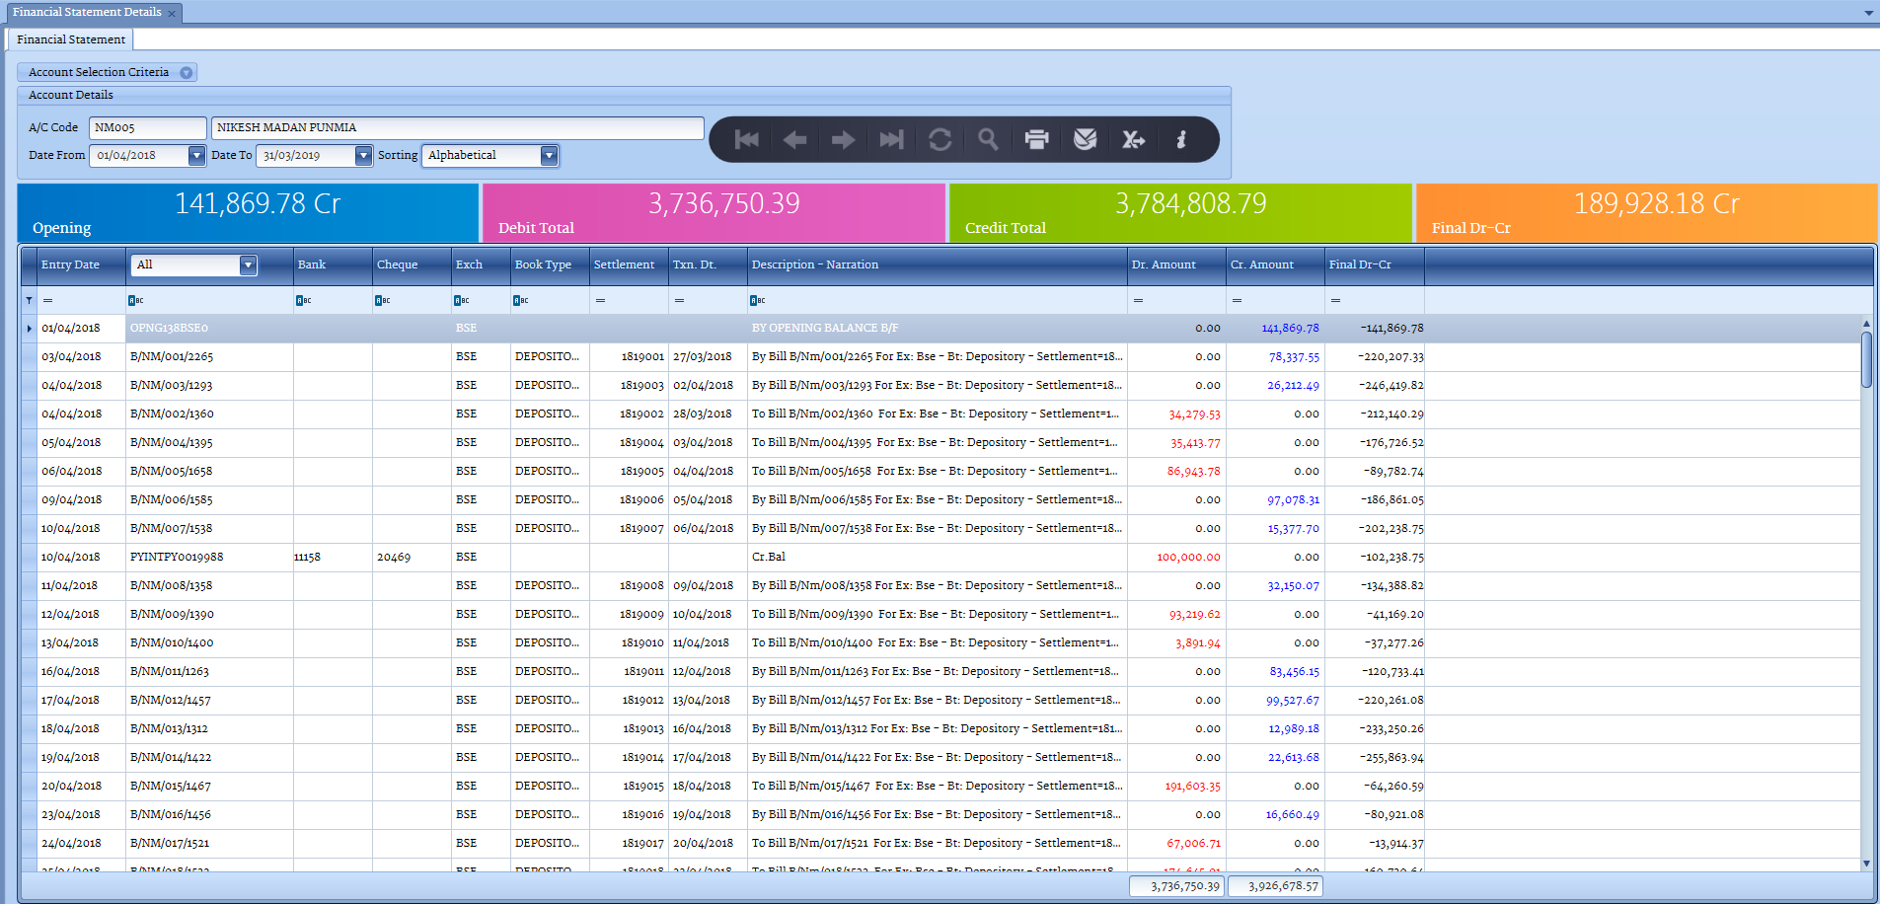
Task: Click the magnifier search icon
Action: click(x=988, y=140)
